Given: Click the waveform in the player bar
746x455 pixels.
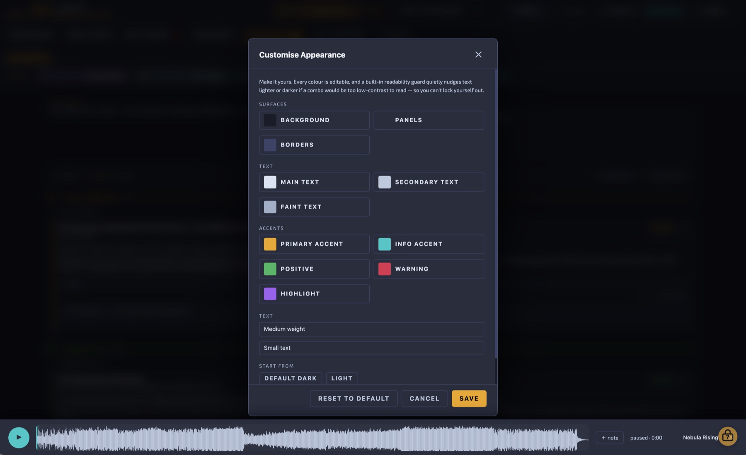Looking at the screenshot, I should point(312,438).
